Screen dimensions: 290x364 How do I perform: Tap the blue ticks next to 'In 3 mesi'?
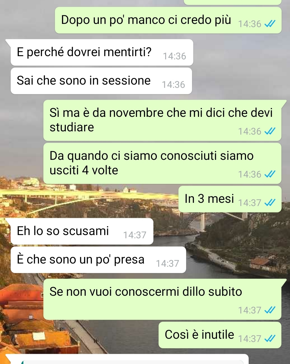(x=270, y=203)
